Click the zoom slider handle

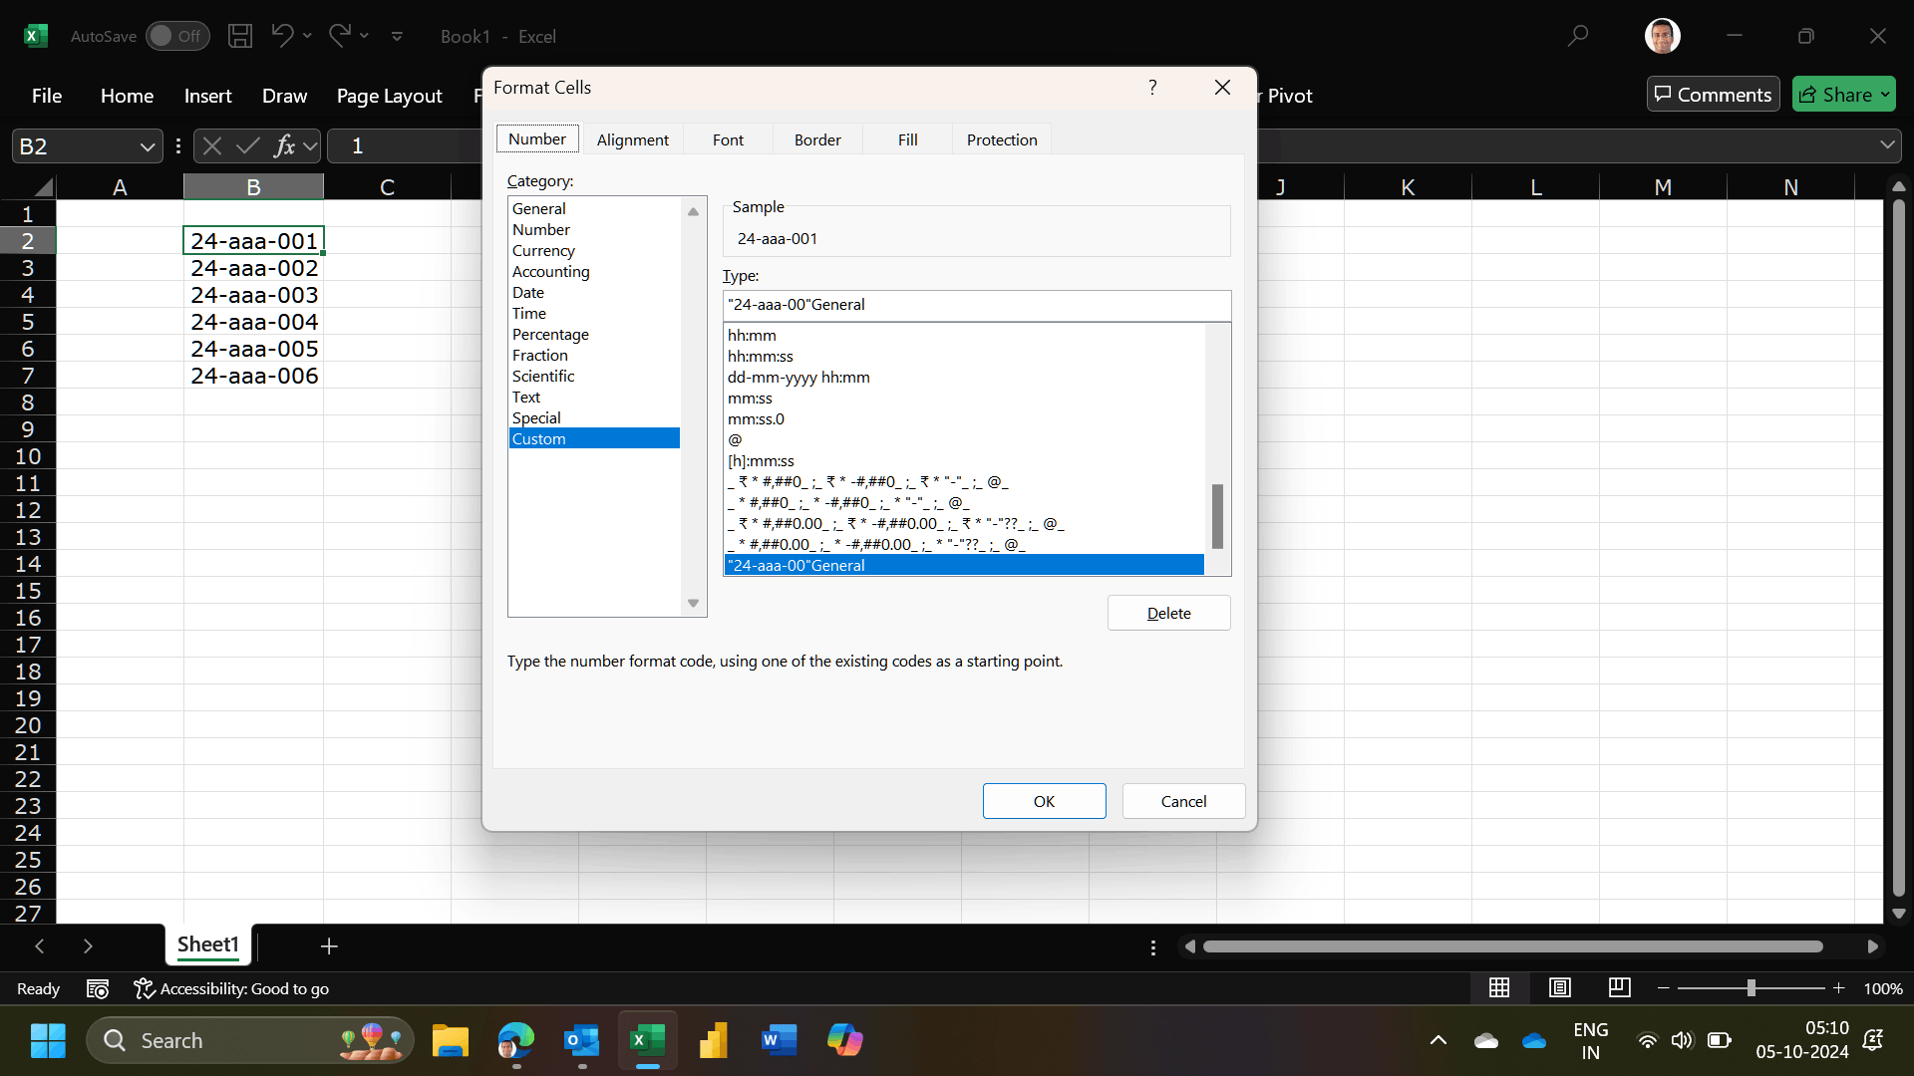pos(1751,987)
